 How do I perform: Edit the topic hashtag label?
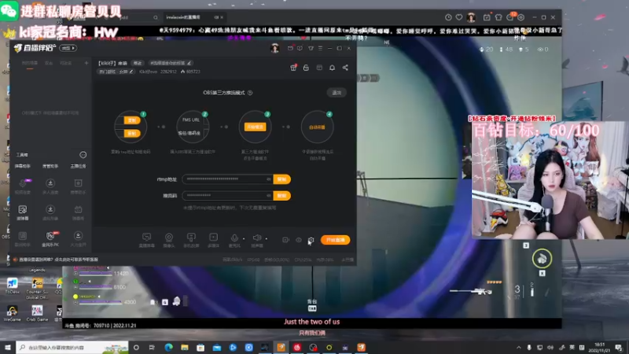(x=170, y=63)
